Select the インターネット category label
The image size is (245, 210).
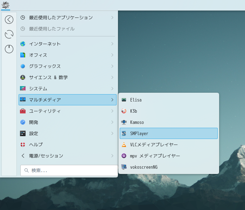pyautogui.click(x=45, y=44)
